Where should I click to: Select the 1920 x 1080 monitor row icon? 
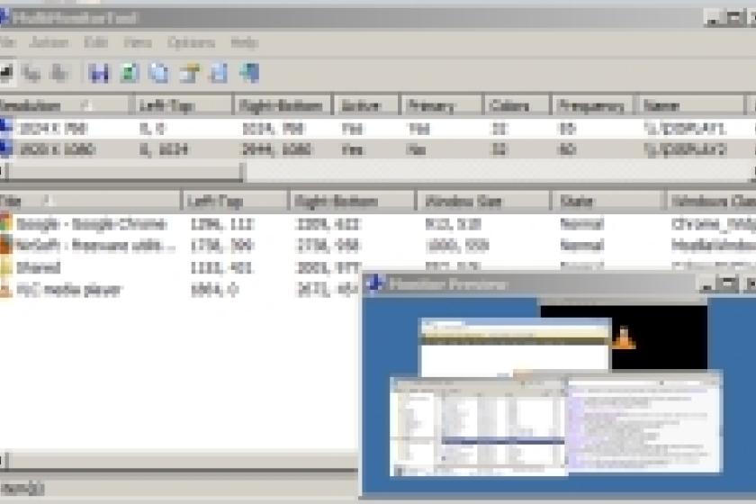click(5, 149)
